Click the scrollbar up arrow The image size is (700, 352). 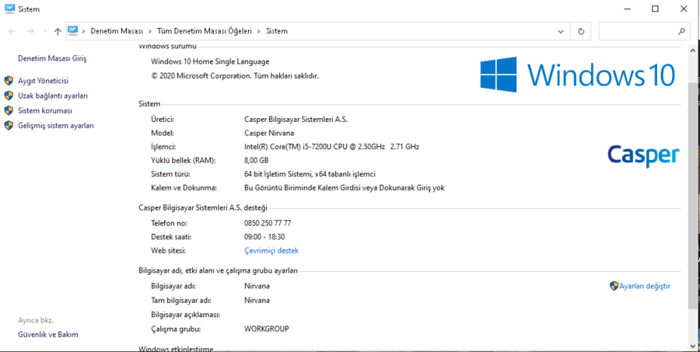pos(694,49)
